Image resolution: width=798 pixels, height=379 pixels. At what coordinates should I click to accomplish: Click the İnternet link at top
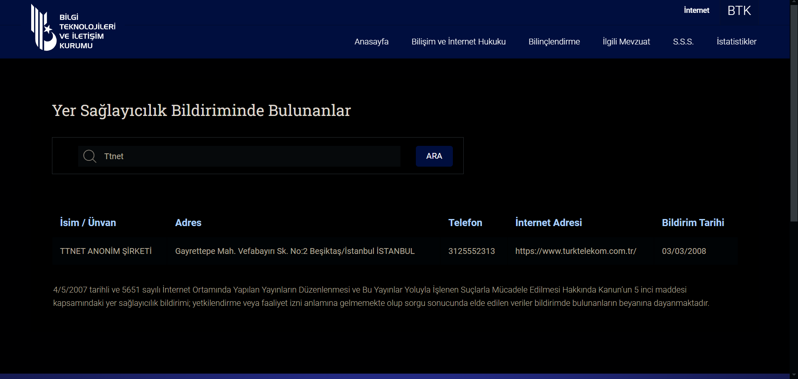(x=697, y=10)
